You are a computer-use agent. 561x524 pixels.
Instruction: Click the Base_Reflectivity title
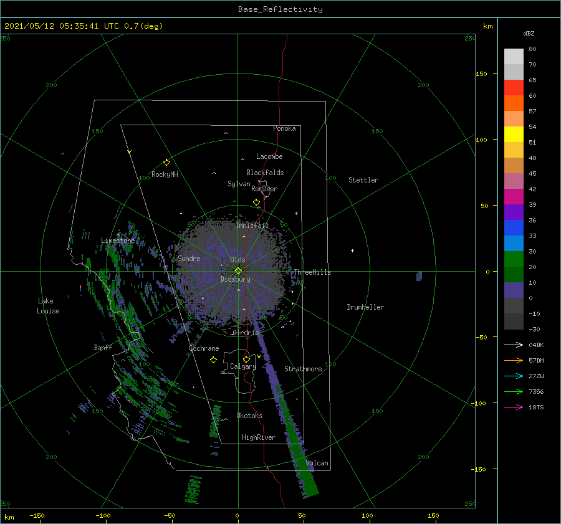tap(280, 9)
